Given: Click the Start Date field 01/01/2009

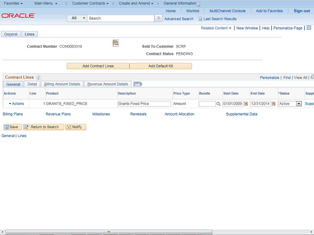Looking at the screenshot, I should click(233, 104).
